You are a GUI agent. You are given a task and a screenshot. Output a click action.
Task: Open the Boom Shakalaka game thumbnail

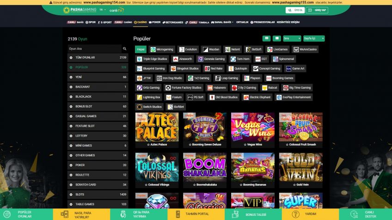click(205, 167)
